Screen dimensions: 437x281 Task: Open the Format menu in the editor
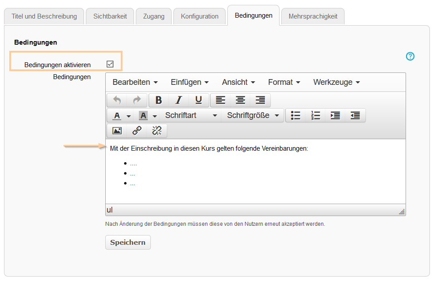coord(284,82)
